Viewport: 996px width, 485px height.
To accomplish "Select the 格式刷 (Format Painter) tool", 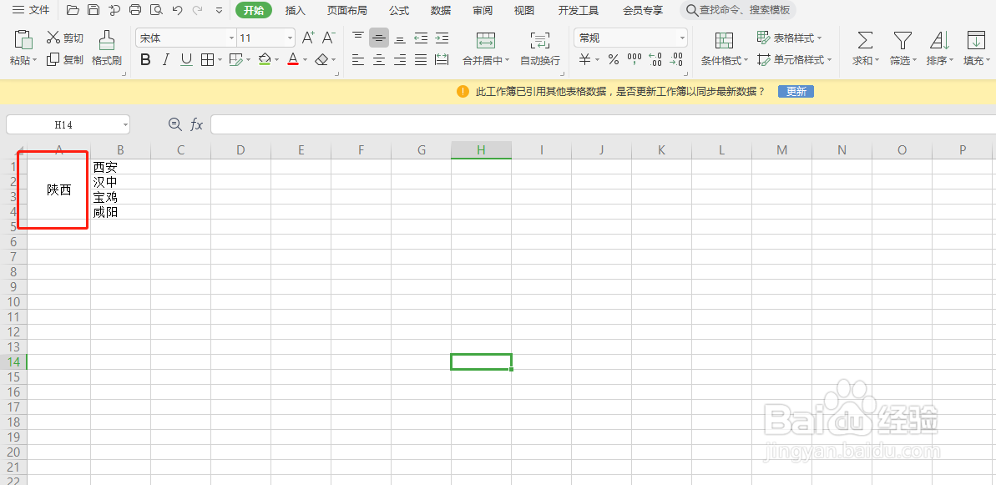I will [x=107, y=48].
